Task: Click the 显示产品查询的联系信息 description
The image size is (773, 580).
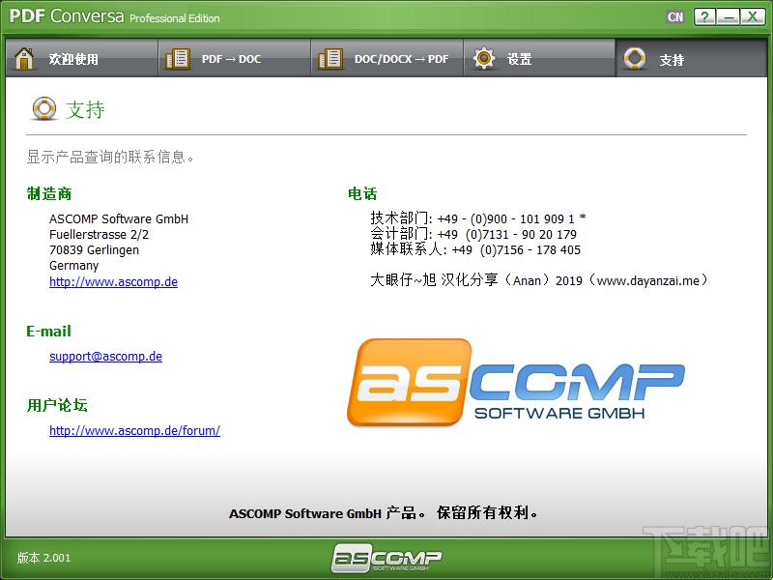Action: click(110, 158)
